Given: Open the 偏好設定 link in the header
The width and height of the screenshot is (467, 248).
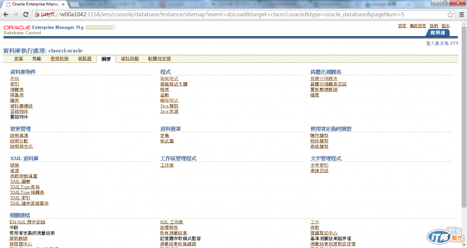Looking at the screenshot, I should [x=418, y=26].
